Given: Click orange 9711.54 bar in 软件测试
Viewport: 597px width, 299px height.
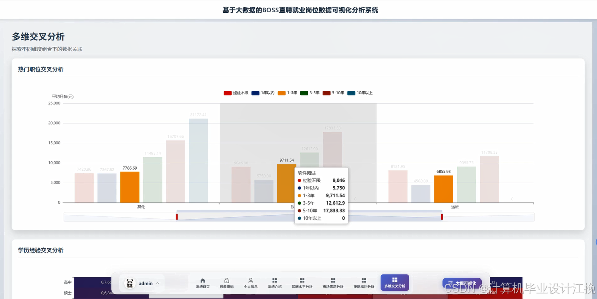Looking at the screenshot, I should [x=286, y=183].
